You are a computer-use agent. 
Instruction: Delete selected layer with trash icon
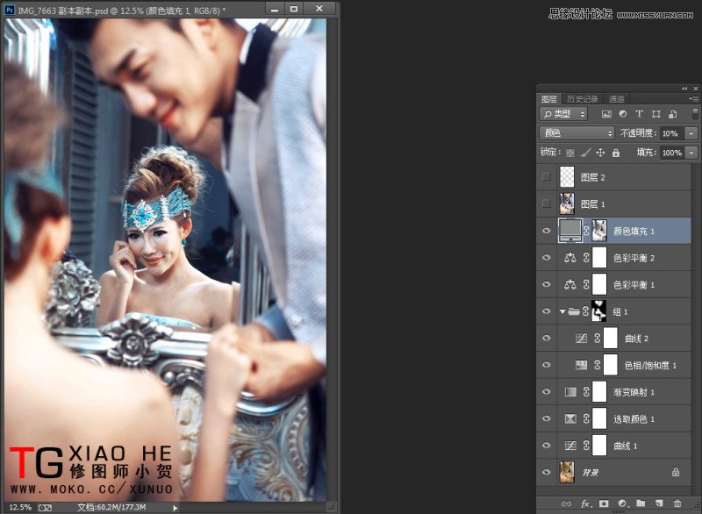[678, 503]
